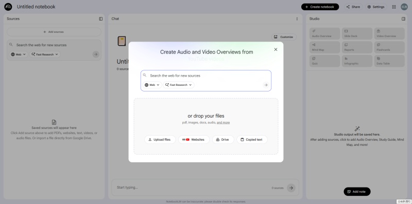
Task: Click the notebook emoji icon in Chat
Action: click(x=122, y=41)
